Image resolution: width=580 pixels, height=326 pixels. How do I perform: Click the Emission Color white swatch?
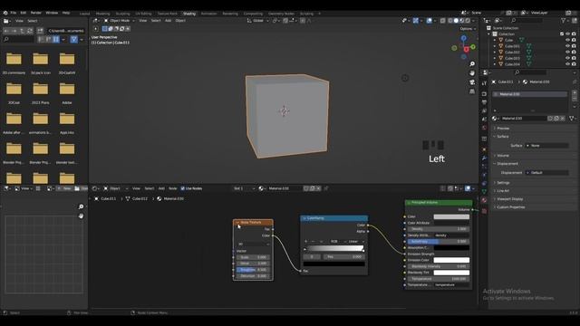(451, 260)
